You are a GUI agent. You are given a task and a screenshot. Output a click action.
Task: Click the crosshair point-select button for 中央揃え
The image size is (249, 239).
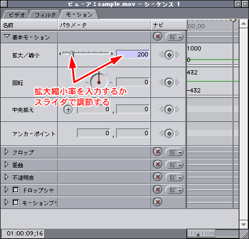coord(68,110)
